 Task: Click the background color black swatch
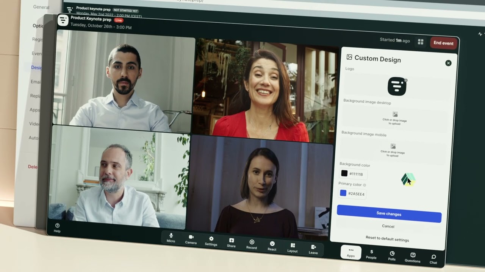click(344, 173)
